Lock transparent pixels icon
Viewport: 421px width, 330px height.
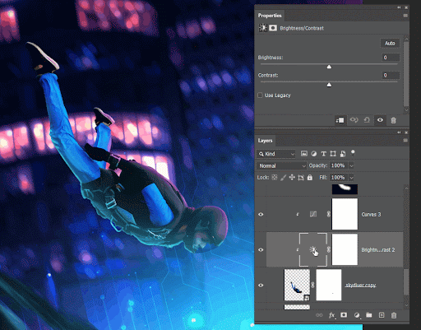coord(274,178)
